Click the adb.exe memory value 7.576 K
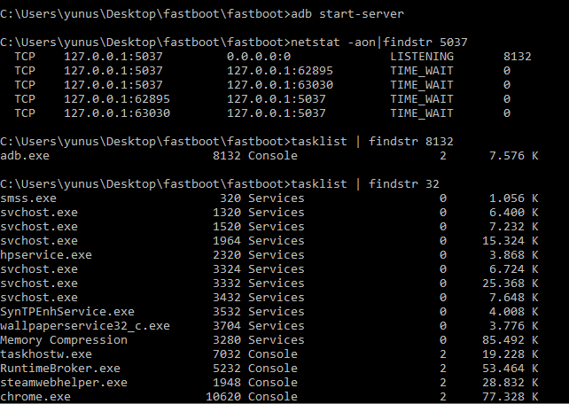Screen dimensions: 569x404 point(513,156)
